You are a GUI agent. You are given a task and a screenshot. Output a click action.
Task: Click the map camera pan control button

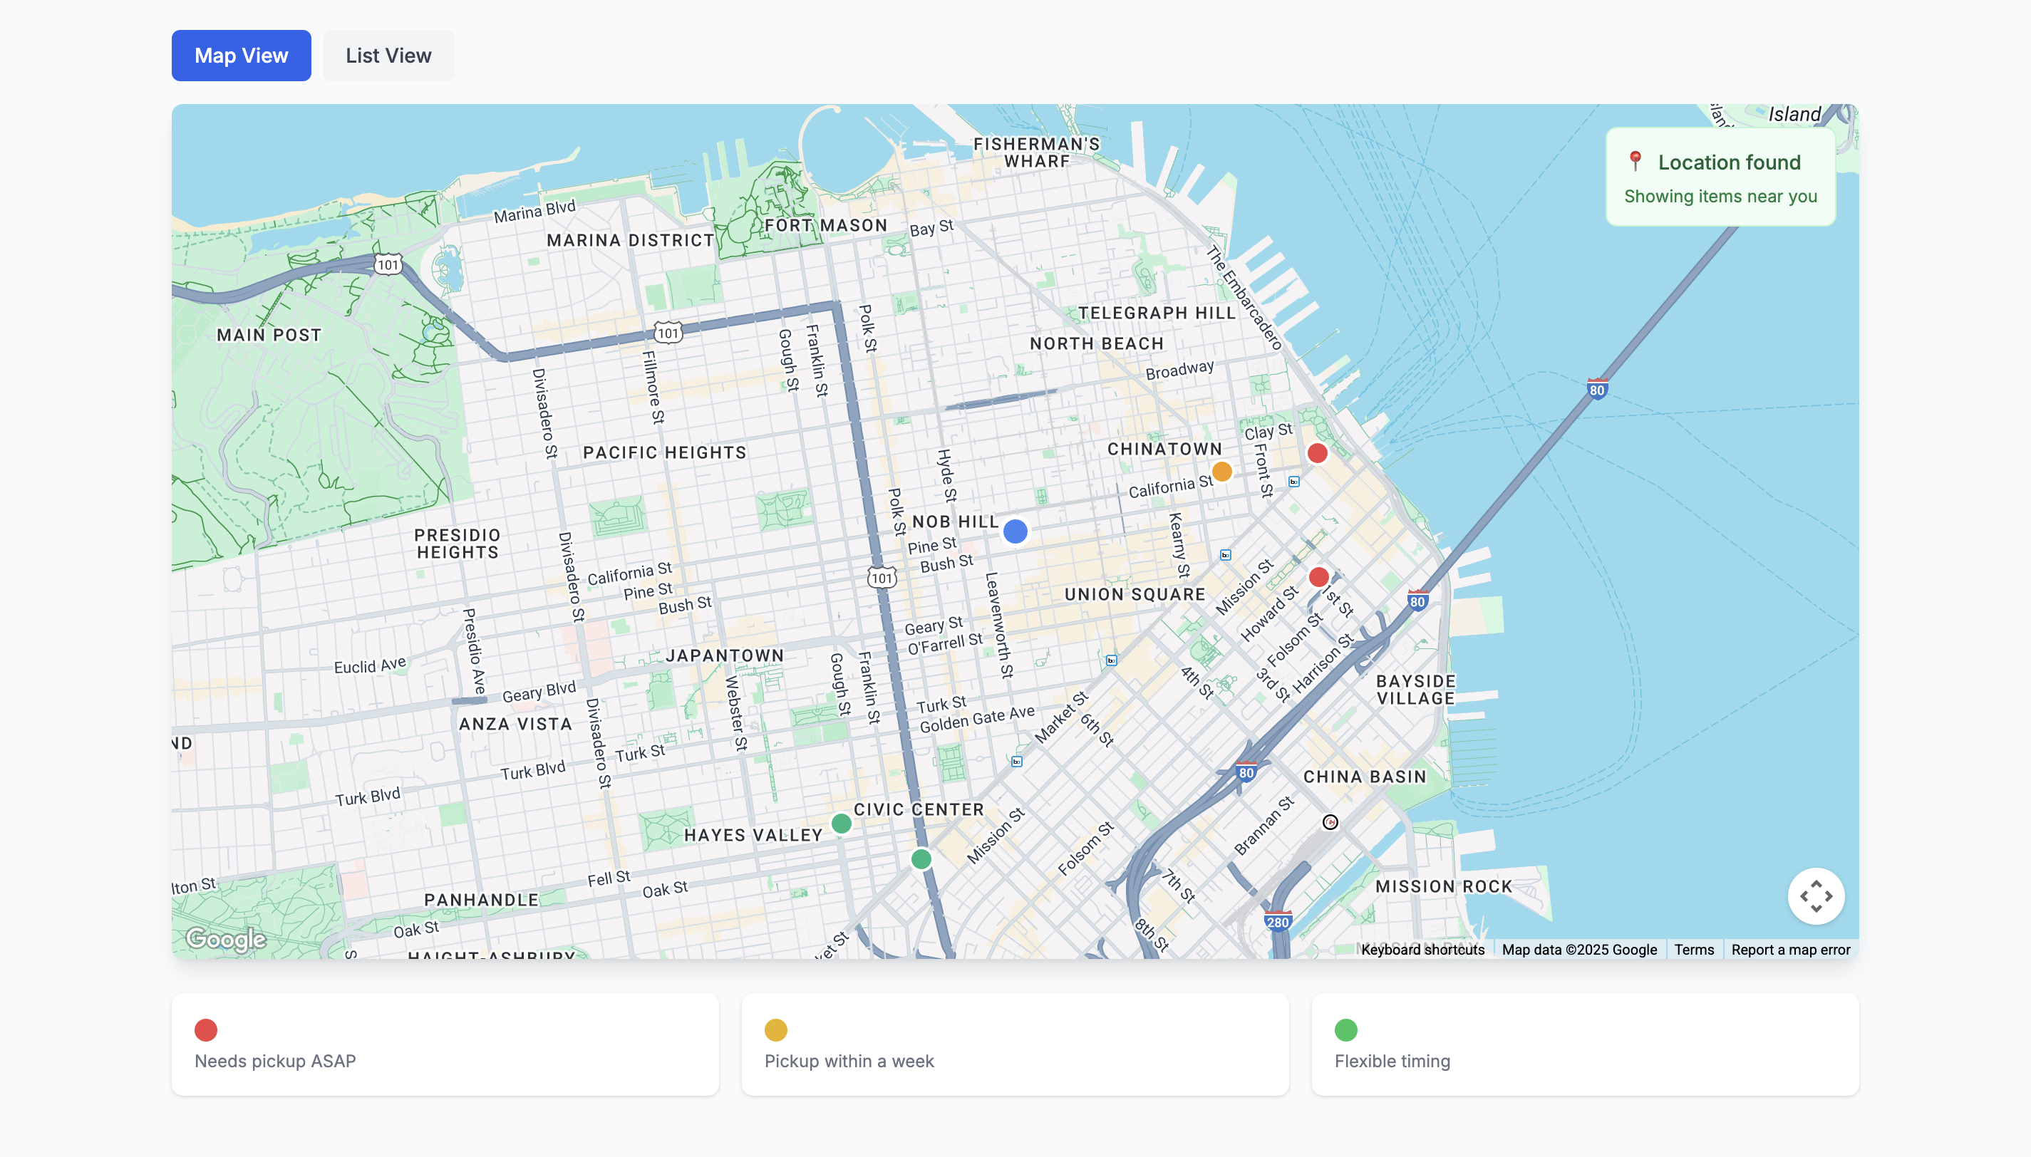coord(1815,896)
